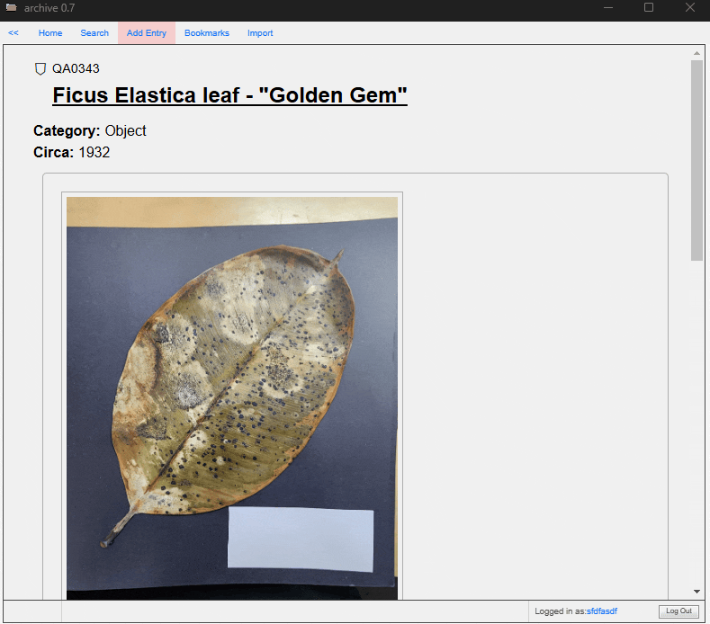
Task: Maximize the archive window
Action: (x=649, y=8)
